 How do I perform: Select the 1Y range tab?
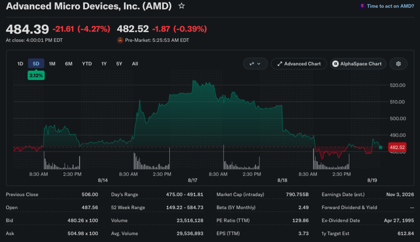(104, 64)
